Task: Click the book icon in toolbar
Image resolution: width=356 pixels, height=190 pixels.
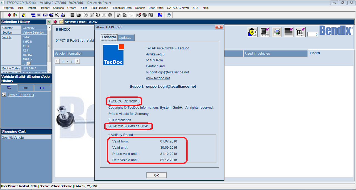Action: pos(110,15)
